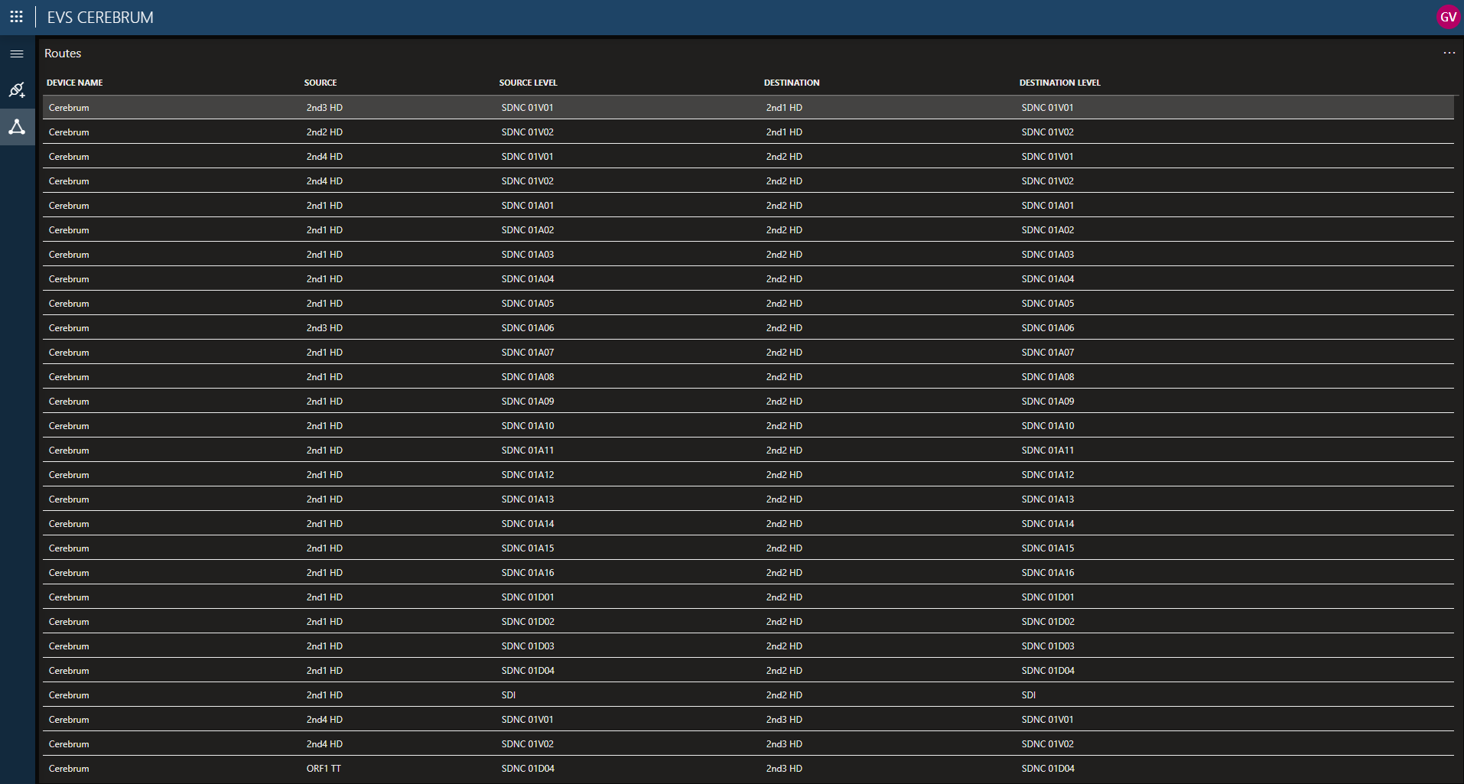
Task: Click 'SDNC 01A04' source level cell
Action: pyautogui.click(x=528, y=279)
